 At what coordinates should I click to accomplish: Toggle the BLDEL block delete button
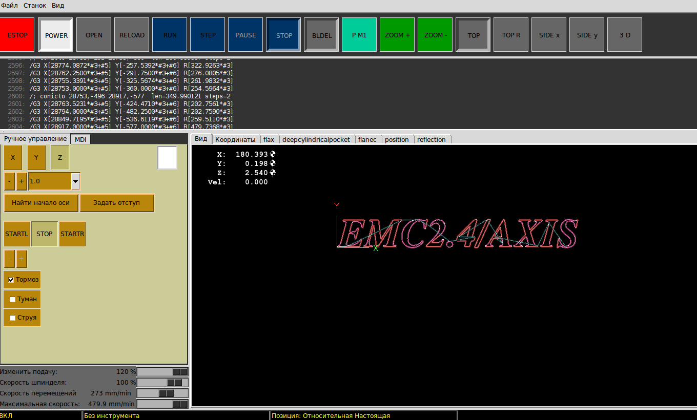(x=321, y=35)
